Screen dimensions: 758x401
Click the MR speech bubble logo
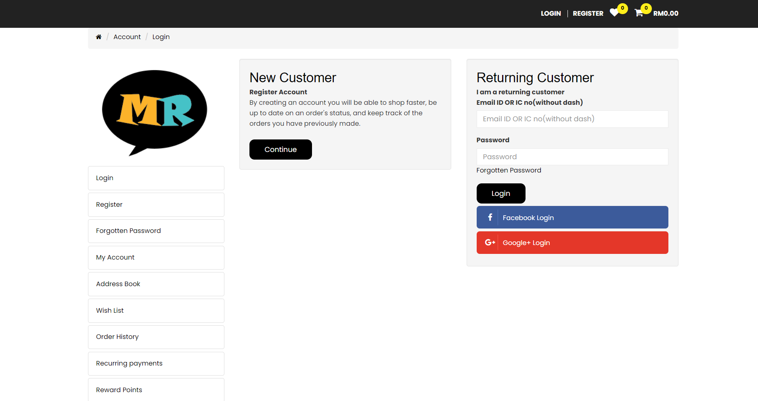[x=155, y=112]
